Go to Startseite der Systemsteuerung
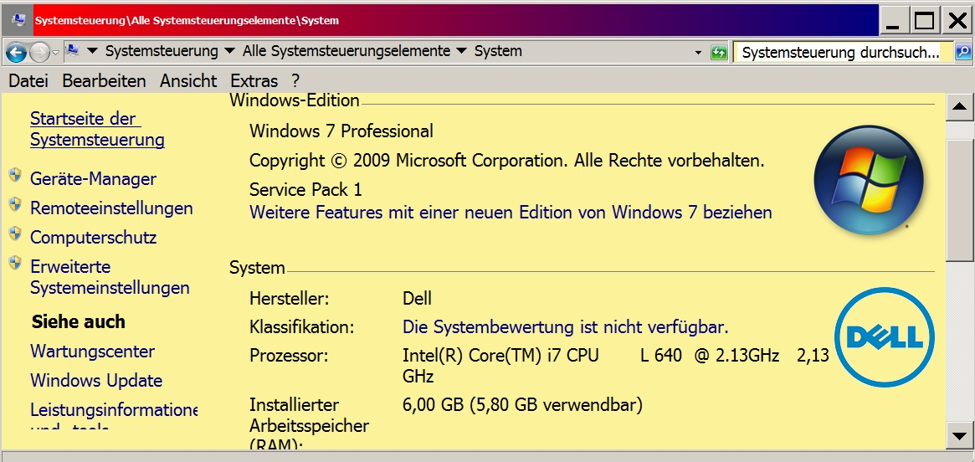 click(97, 129)
